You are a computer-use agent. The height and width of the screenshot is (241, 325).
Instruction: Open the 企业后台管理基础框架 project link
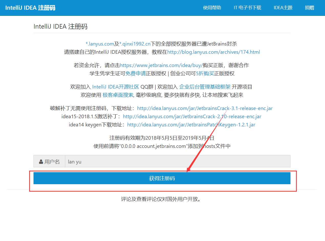click(x=205, y=87)
